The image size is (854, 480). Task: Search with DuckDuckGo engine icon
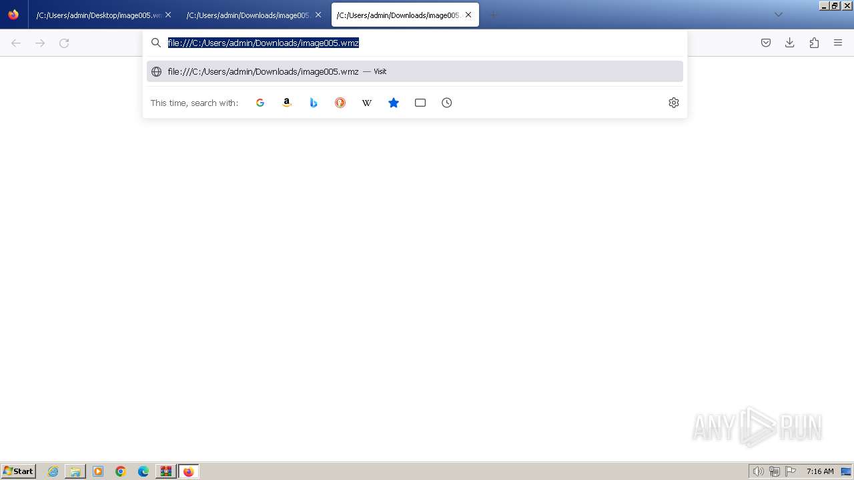point(340,103)
